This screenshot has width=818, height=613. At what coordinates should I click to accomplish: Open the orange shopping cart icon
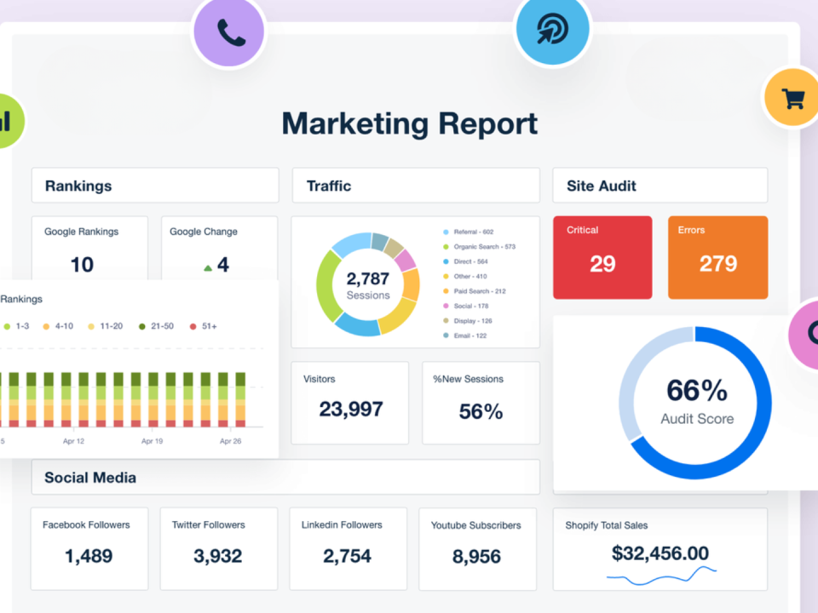tap(792, 97)
